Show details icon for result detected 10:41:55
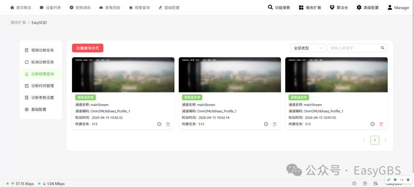Screen dimensions: 414x187 (x=373, y=124)
